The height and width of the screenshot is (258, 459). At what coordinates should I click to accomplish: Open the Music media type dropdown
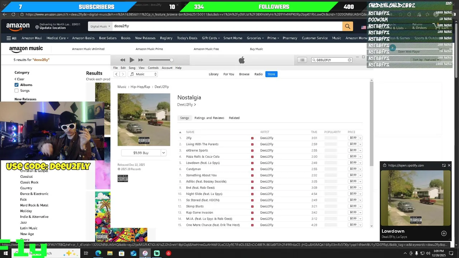(143, 74)
